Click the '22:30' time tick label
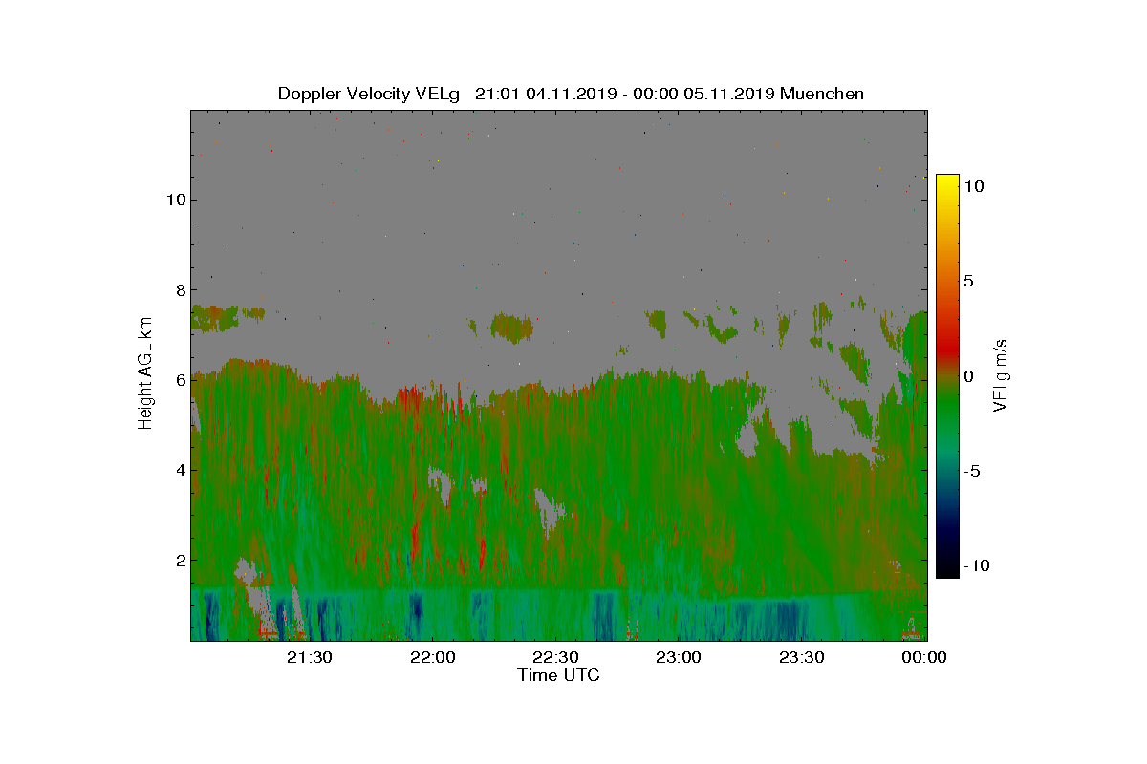This screenshot has height=764, width=1147. click(556, 657)
